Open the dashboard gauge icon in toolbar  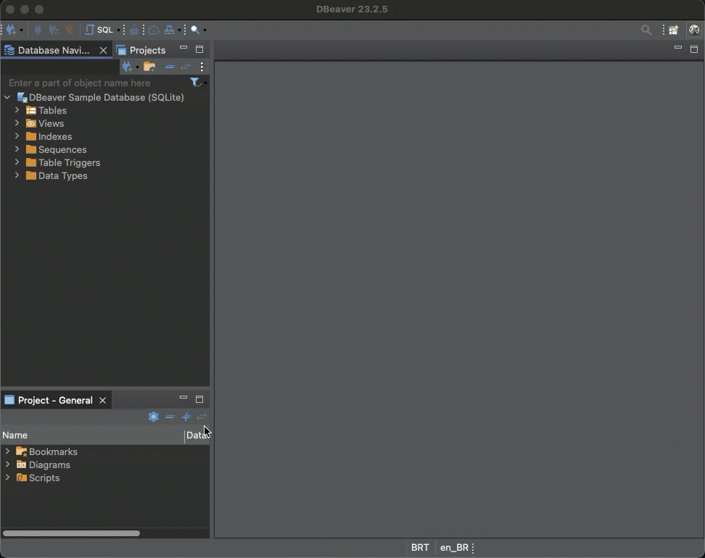[154, 30]
